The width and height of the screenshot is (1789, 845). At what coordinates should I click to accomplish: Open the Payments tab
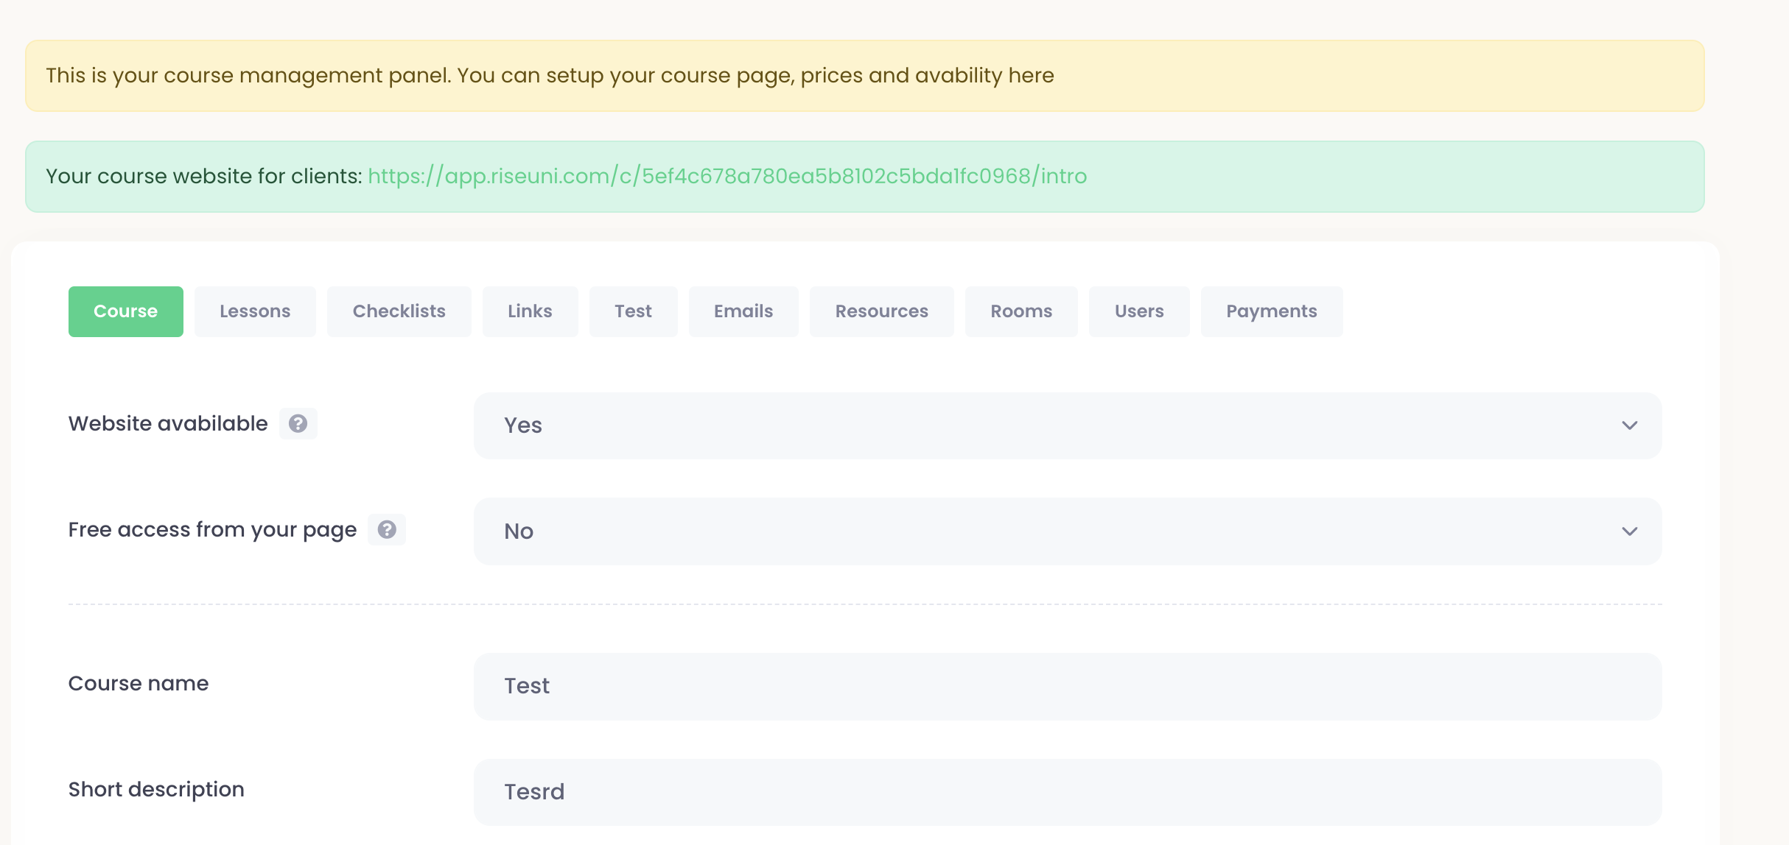(x=1271, y=311)
